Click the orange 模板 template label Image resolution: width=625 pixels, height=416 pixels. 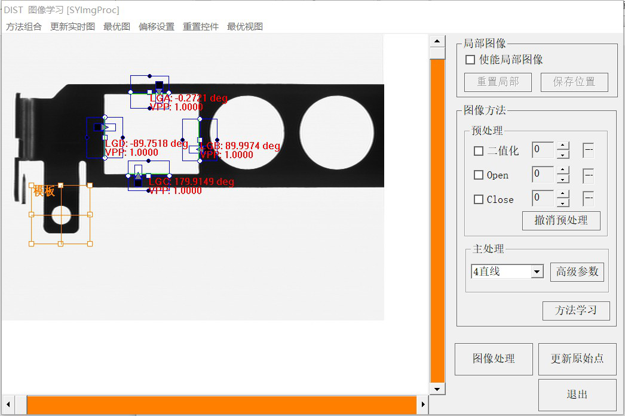pyautogui.click(x=44, y=192)
